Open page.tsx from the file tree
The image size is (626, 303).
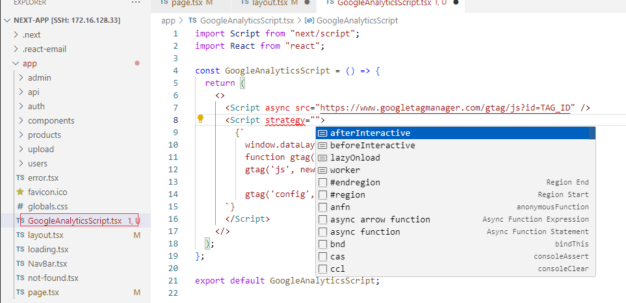pyautogui.click(x=43, y=292)
